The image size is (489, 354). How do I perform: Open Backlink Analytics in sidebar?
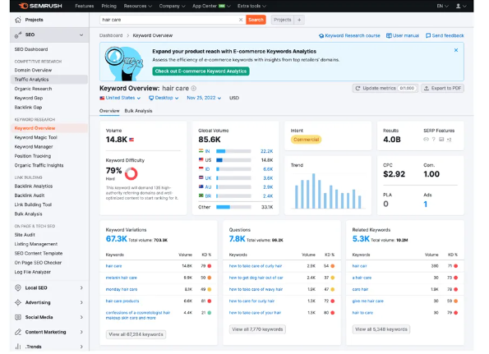click(x=34, y=186)
